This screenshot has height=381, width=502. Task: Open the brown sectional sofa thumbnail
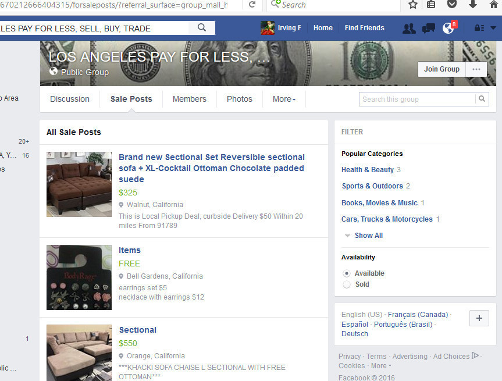[79, 184]
